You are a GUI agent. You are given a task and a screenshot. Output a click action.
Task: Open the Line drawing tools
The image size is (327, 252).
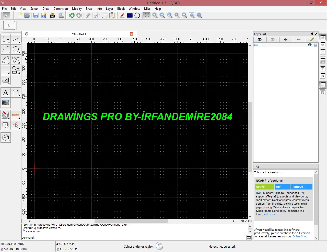16,39
